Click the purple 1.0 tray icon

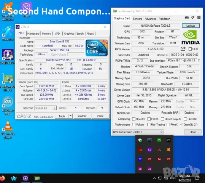(x=149, y=149)
